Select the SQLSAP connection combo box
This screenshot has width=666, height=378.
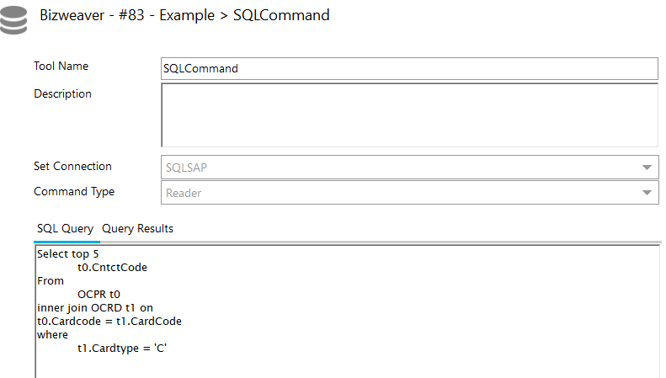point(409,168)
